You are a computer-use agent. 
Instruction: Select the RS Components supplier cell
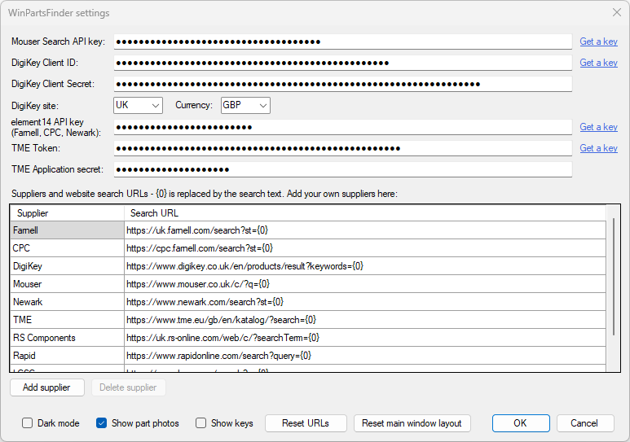(67, 338)
